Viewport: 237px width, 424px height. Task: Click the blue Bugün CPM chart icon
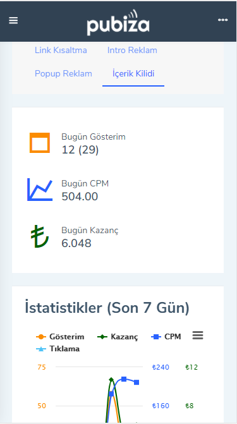click(x=40, y=190)
